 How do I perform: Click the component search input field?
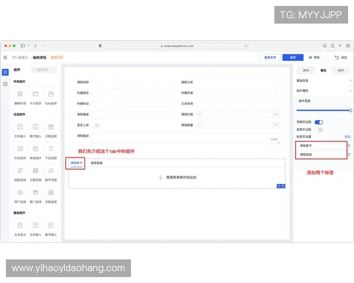tap(44, 70)
